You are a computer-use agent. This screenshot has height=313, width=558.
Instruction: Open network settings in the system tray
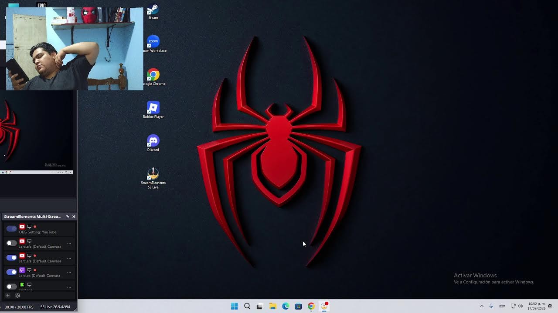513,306
